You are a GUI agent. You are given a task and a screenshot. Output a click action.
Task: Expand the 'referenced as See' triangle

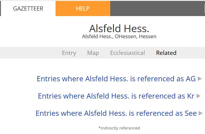click(x=200, y=113)
